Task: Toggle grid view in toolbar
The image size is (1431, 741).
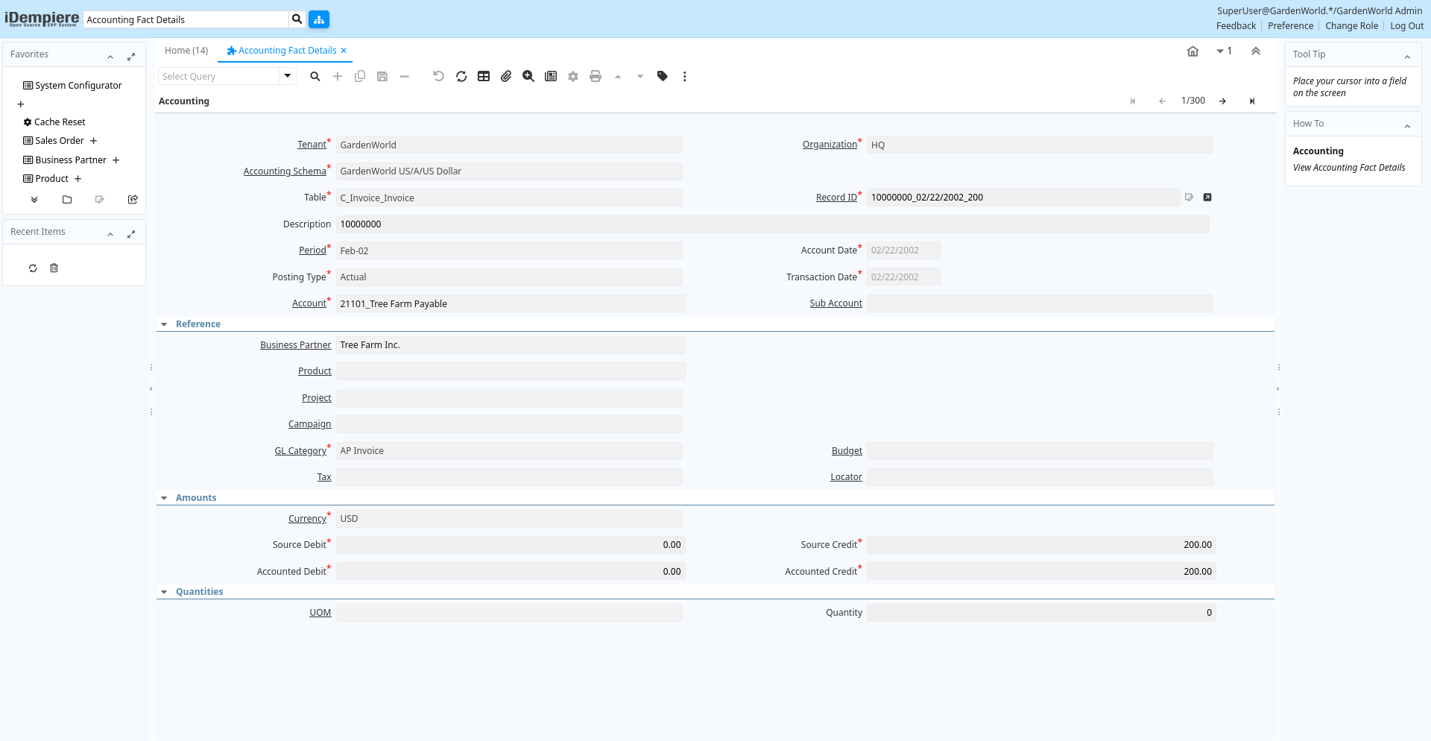Action: [x=484, y=76]
